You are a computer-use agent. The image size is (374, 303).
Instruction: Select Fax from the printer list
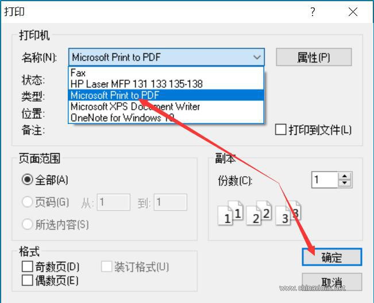pos(78,73)
